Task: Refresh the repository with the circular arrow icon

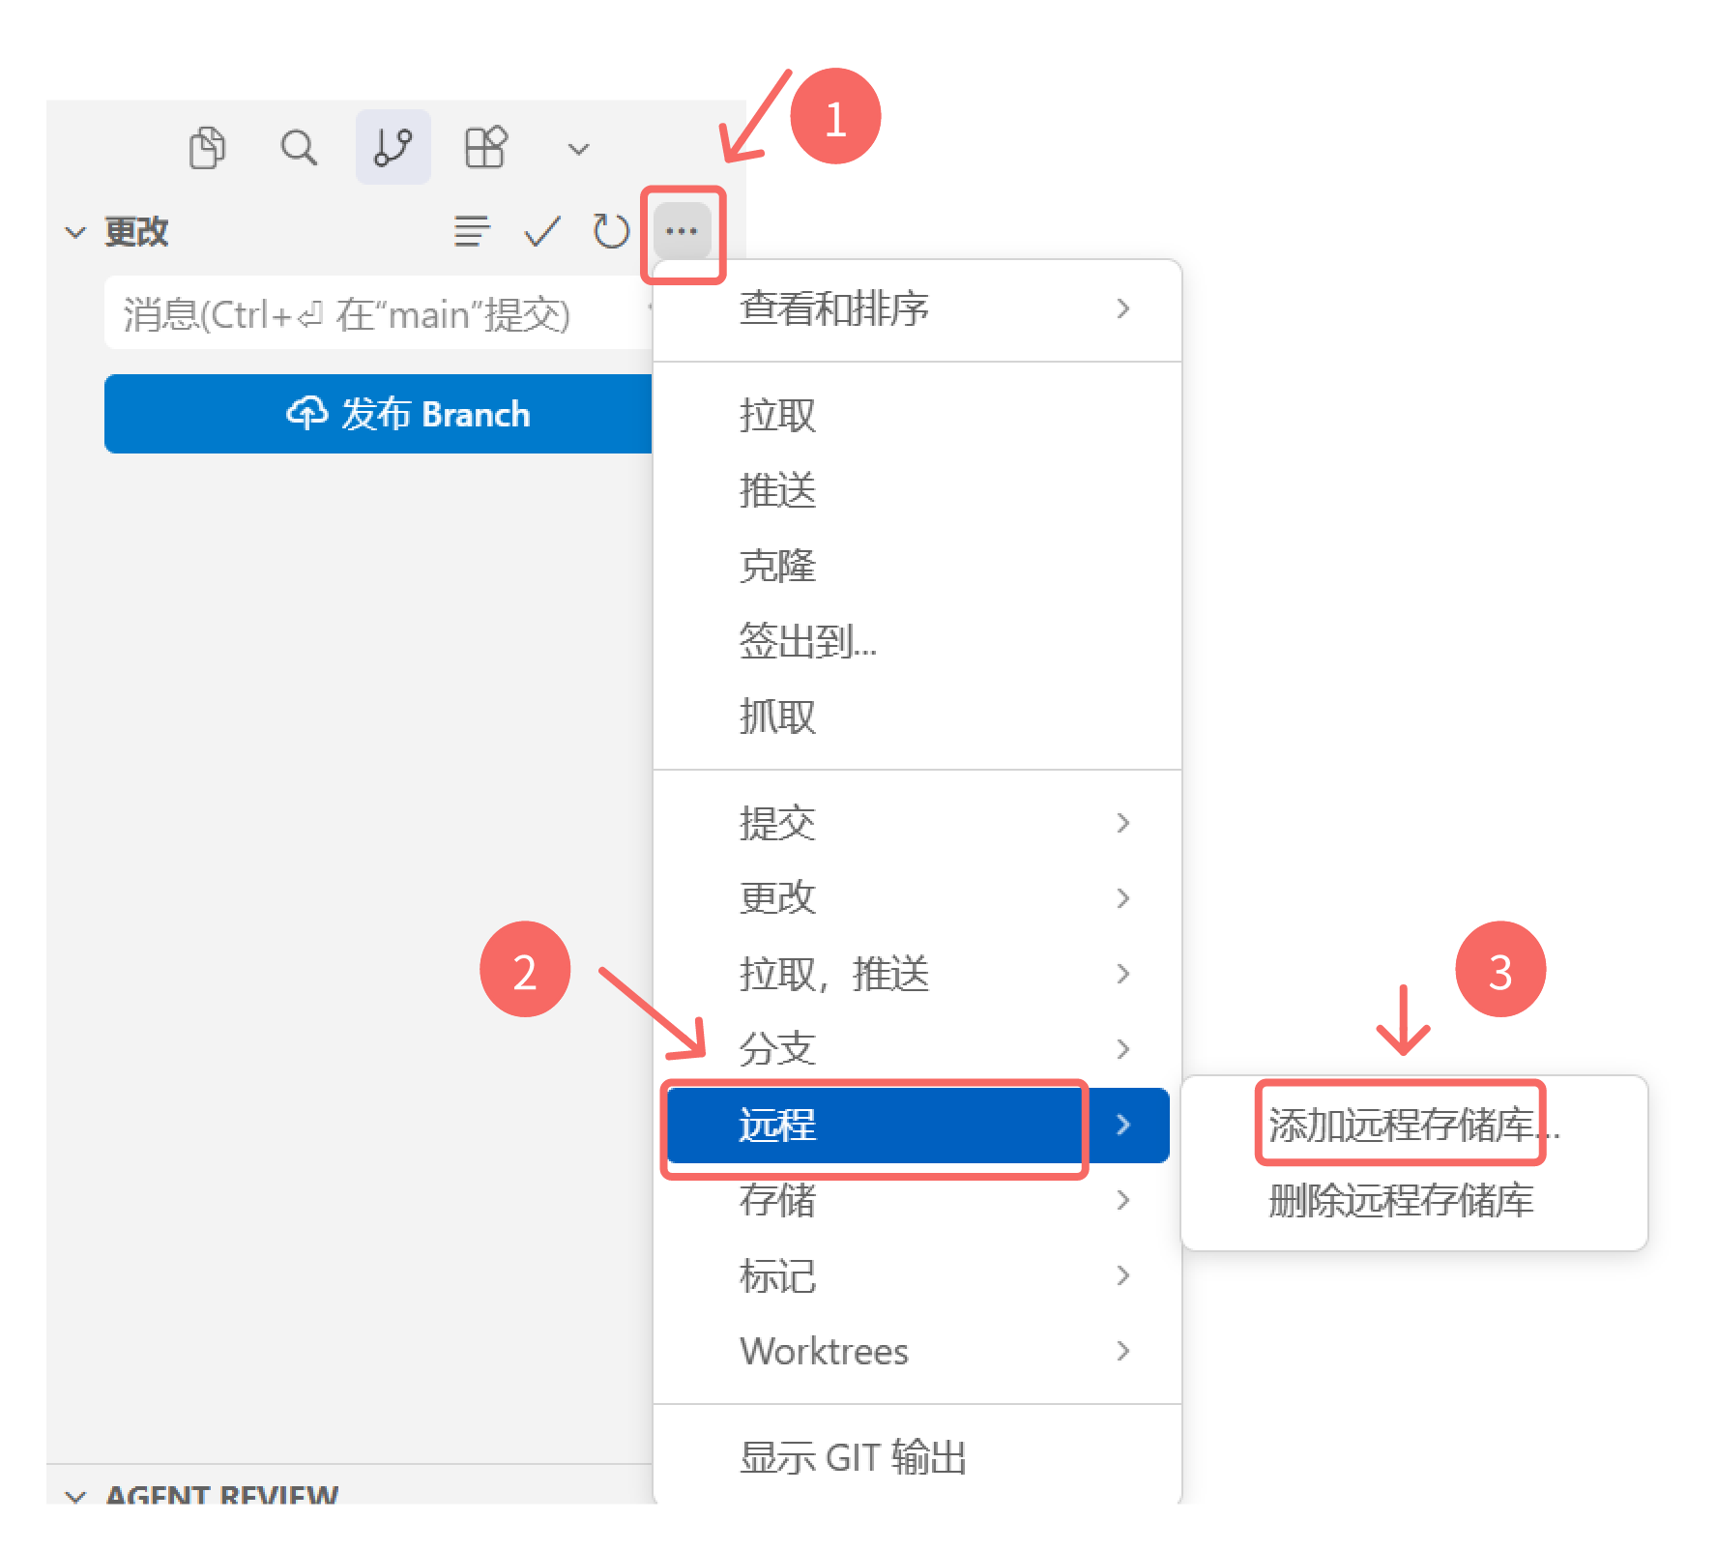Action: (x=610, y=231)
